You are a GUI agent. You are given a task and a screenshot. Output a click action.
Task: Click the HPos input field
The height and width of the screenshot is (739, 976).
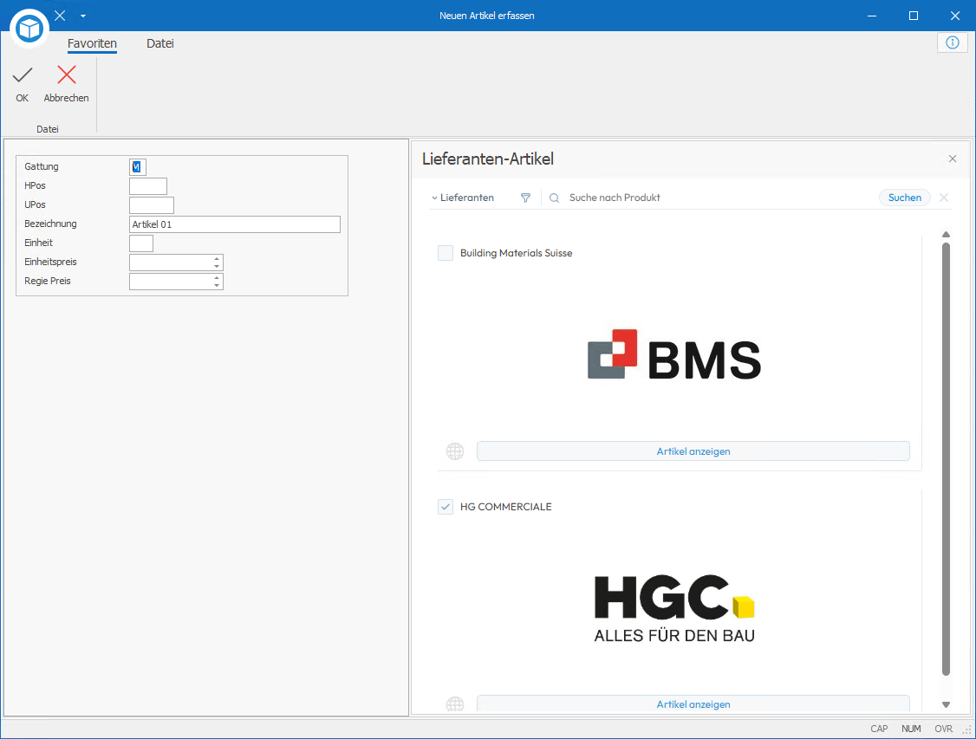click(x=148, y=186)
